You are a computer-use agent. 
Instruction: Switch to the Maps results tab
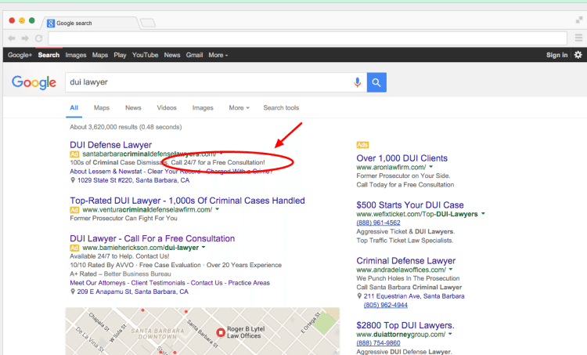102,108
